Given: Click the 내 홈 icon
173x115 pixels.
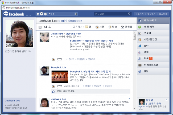Looking at the screenshot, I should click(40, 27).
